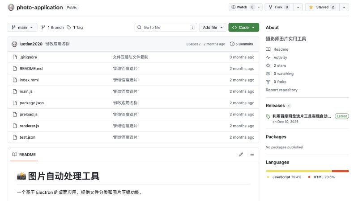This screenshot has width=358, height=201.
Task: Open the README outline list icon
Action: click(x=251, y=154)
